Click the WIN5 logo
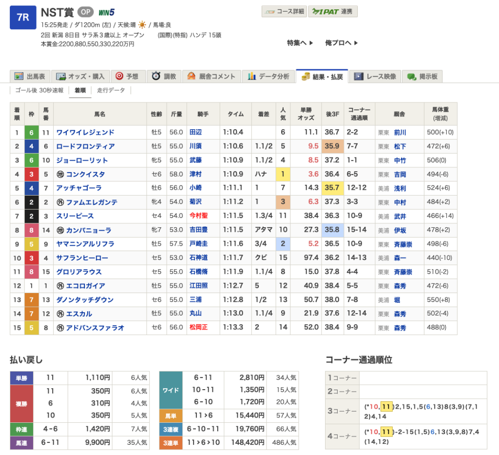Screen dimensions: 499x455 click(x=106, y=12)
